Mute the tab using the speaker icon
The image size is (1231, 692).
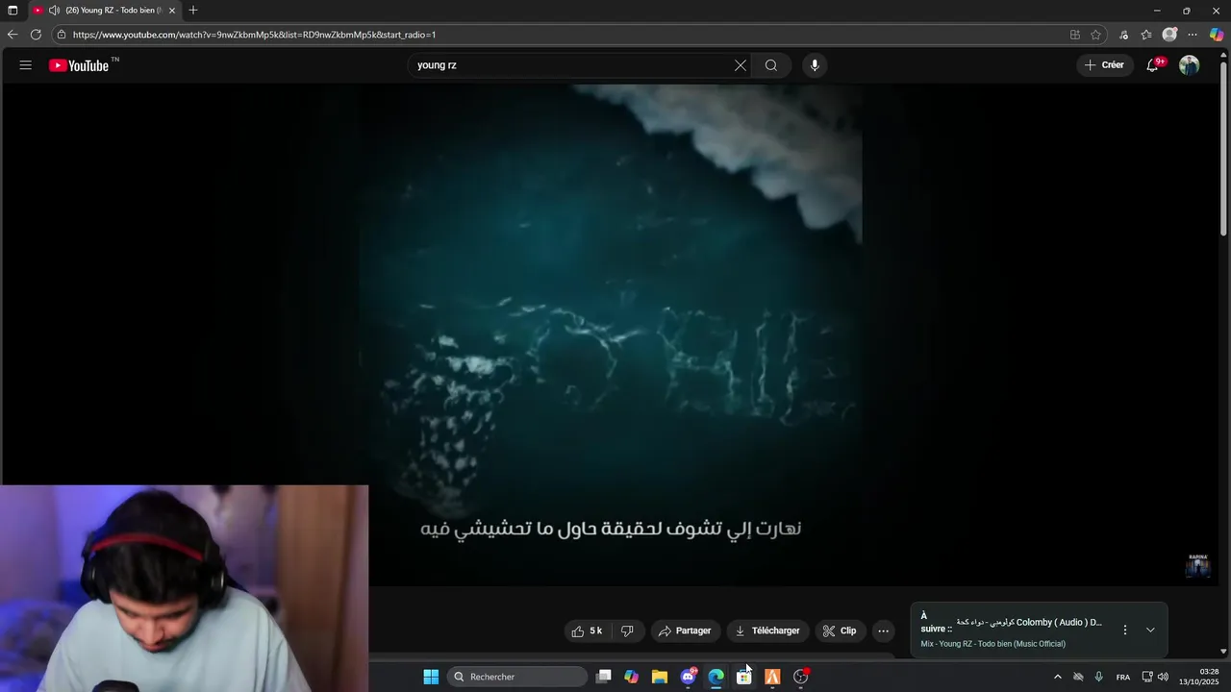pos(54,11)
